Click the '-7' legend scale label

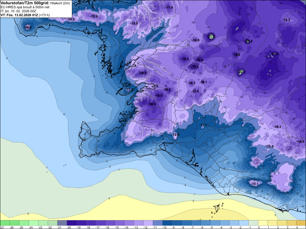pos(192,227)
